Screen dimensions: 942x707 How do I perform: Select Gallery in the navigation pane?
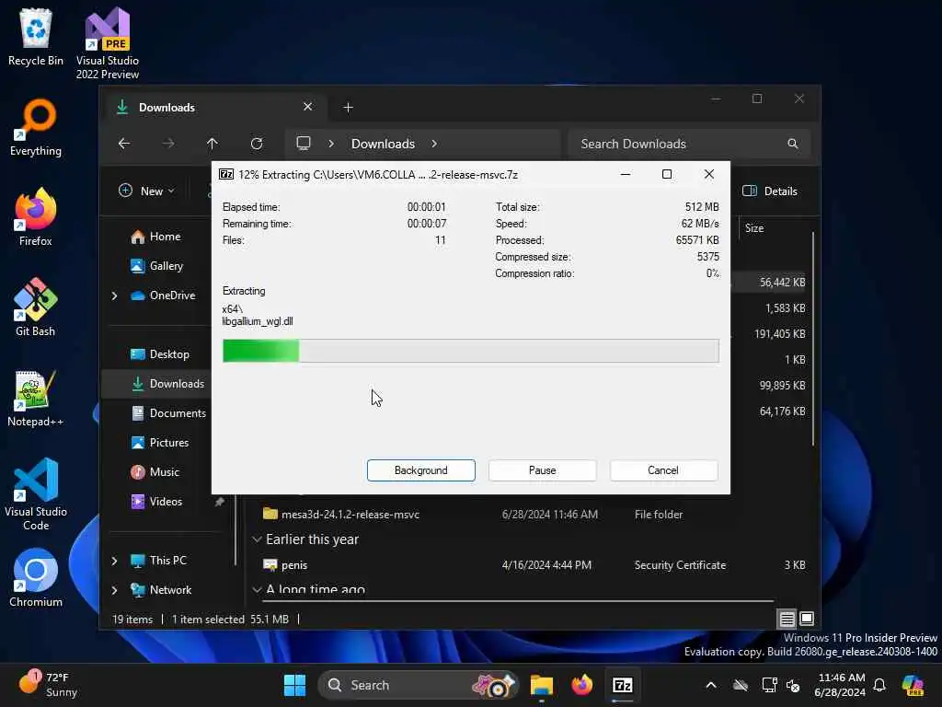[157, 266]
